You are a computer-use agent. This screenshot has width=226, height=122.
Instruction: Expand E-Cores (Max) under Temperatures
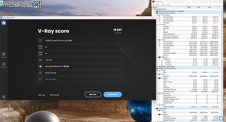coord(160,19)
